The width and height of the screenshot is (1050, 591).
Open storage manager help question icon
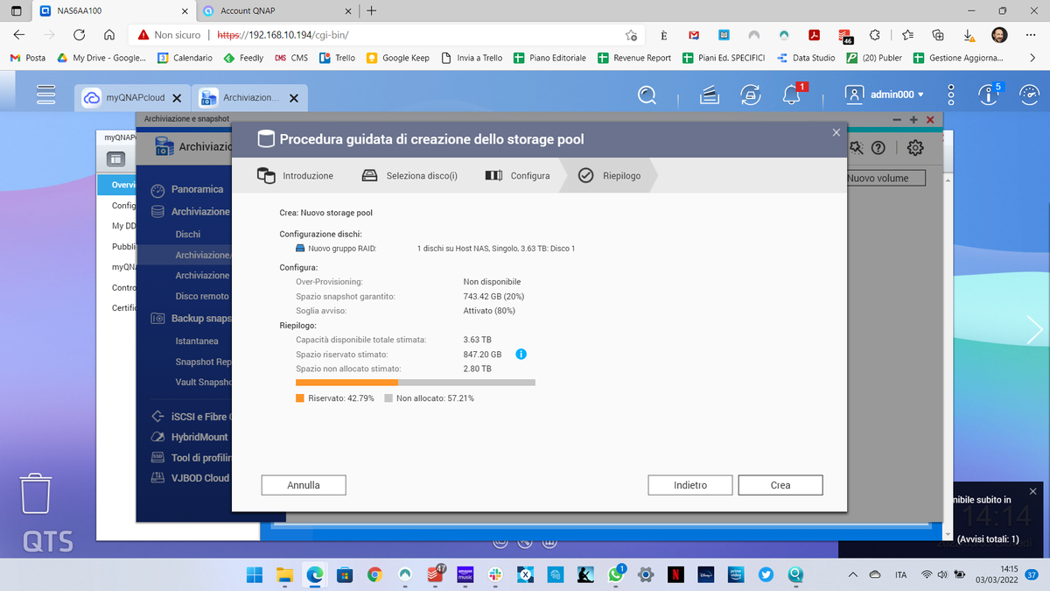tap(878, 148)
